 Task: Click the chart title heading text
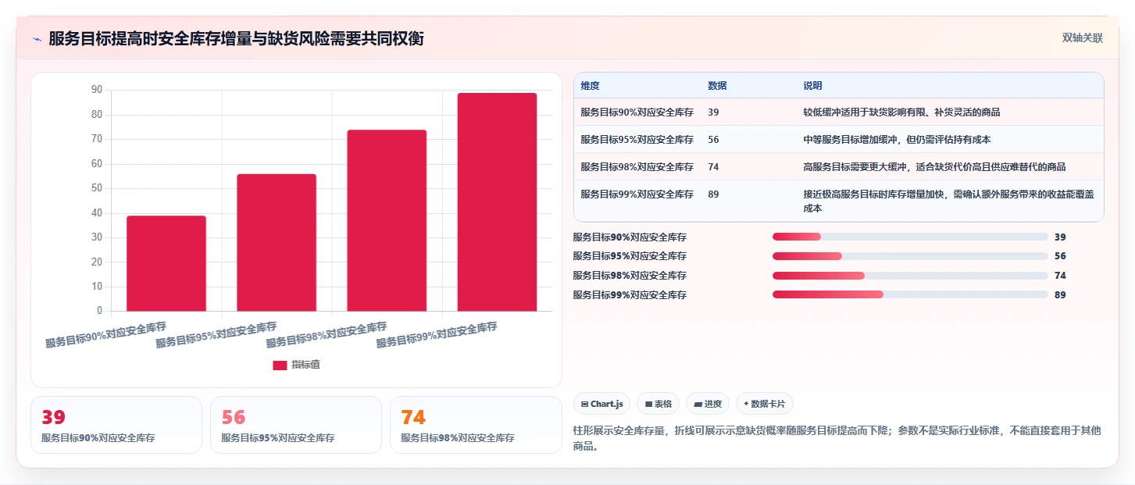point(236,38)
